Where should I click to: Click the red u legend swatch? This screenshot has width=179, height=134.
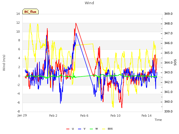tap(68, 129)
